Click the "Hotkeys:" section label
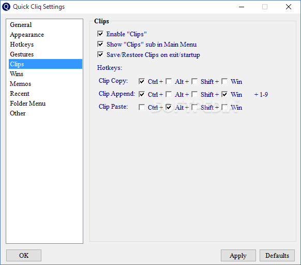The height and width of the screenshot is (265, 301). (x=110, y=68)
